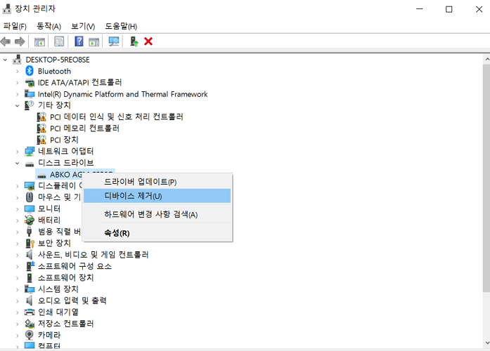Click the 모니터 category icon
Viewport: 490px width, 351px height.
[x=30, y=208]
